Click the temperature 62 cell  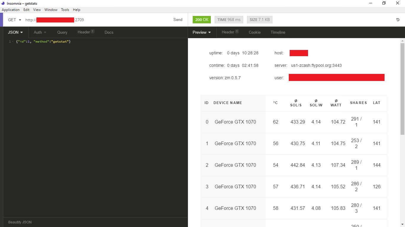click(276, 122)
